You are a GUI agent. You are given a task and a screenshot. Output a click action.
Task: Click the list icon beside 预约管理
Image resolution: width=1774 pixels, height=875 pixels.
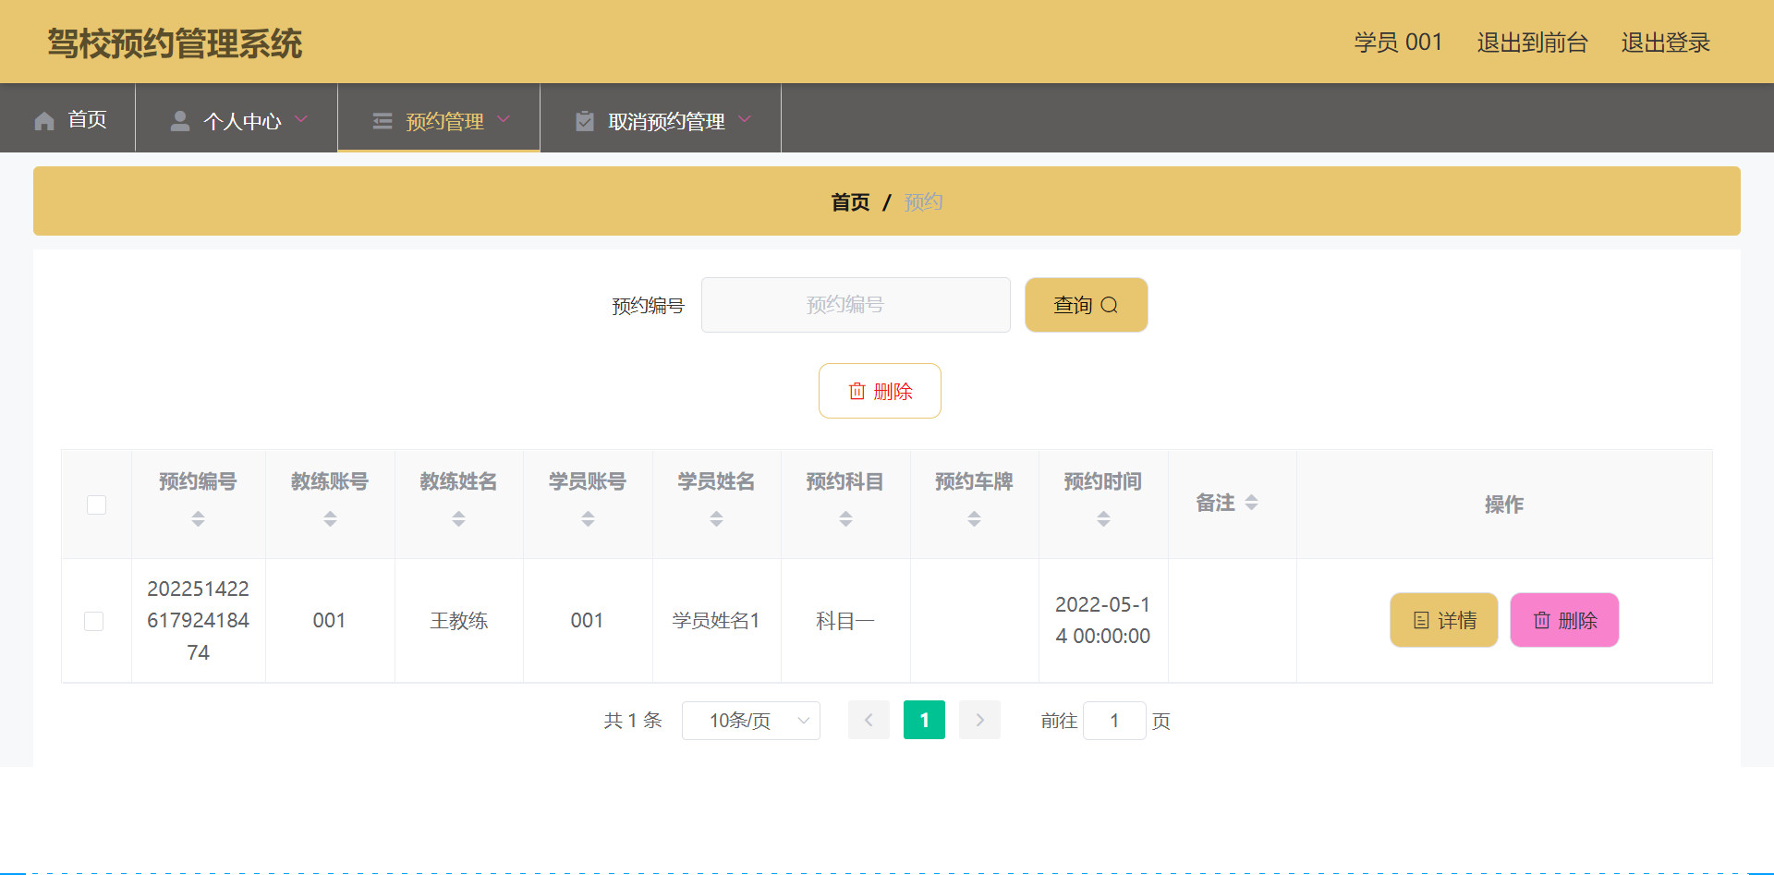click(383, 119)
